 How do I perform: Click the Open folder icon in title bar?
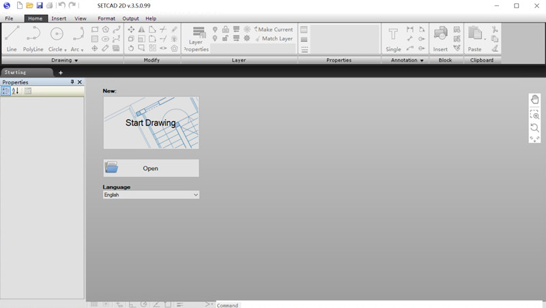click(29, 5)
